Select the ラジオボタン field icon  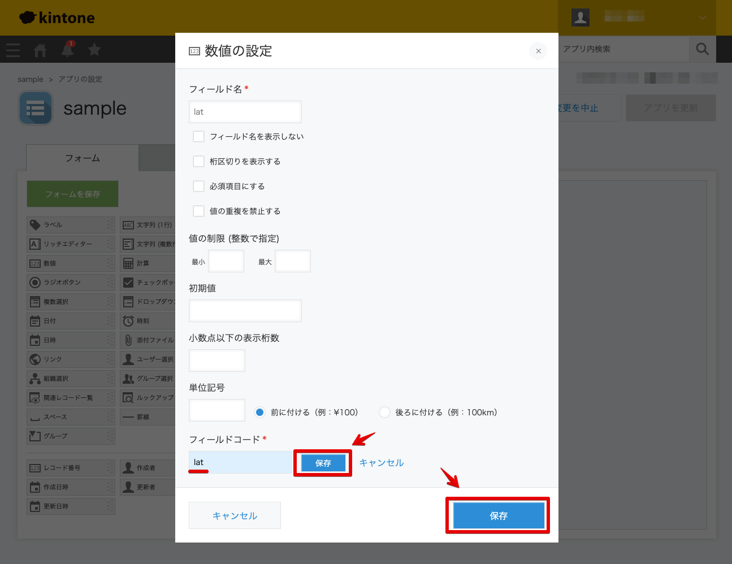(x=35, y=283)
